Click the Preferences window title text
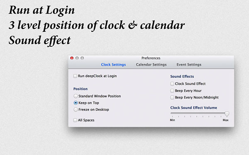 point(151,58)
